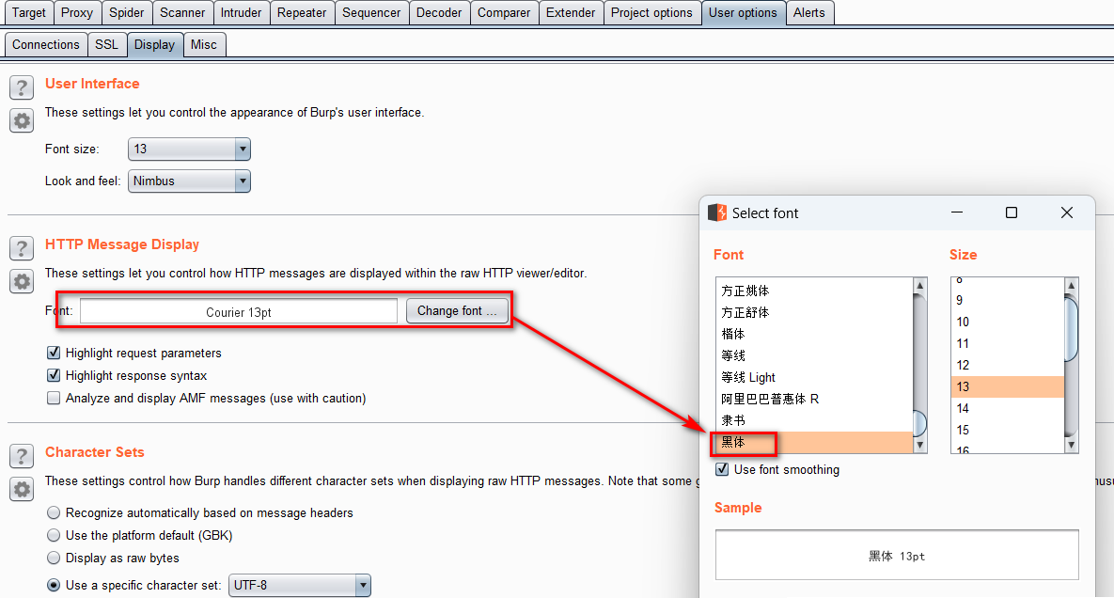Open the Sequencer tab
Viewport: 1114px width, 598px height.
(x=371, y=13)
